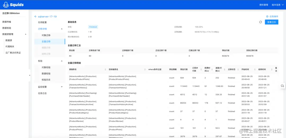Collapse the 数据源管理 section
This screenshot has width=286, height=138.
pyautogui.click(x=25, y=34)
